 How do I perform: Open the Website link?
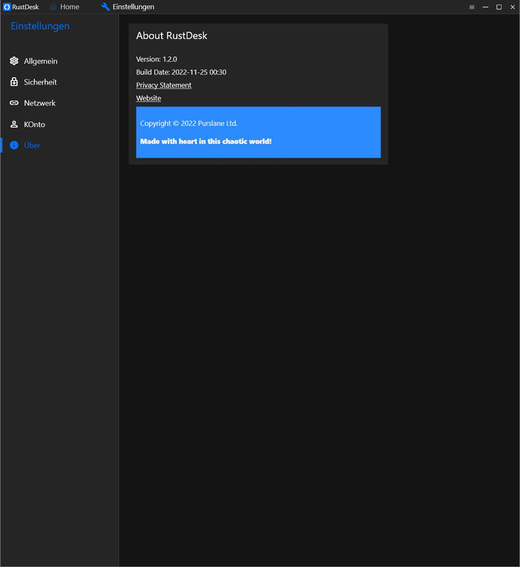149,99
